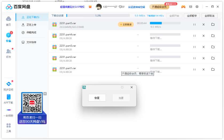Open the mail envelope icon in the title bar
Image resolution: width=224 pixels, height=140 pixels.
tap(190, 7)
